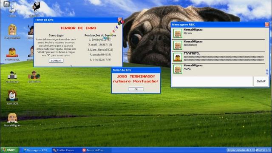Close the Terror de Erro main window
272x153 pixels.
click(x=120, y=20)
